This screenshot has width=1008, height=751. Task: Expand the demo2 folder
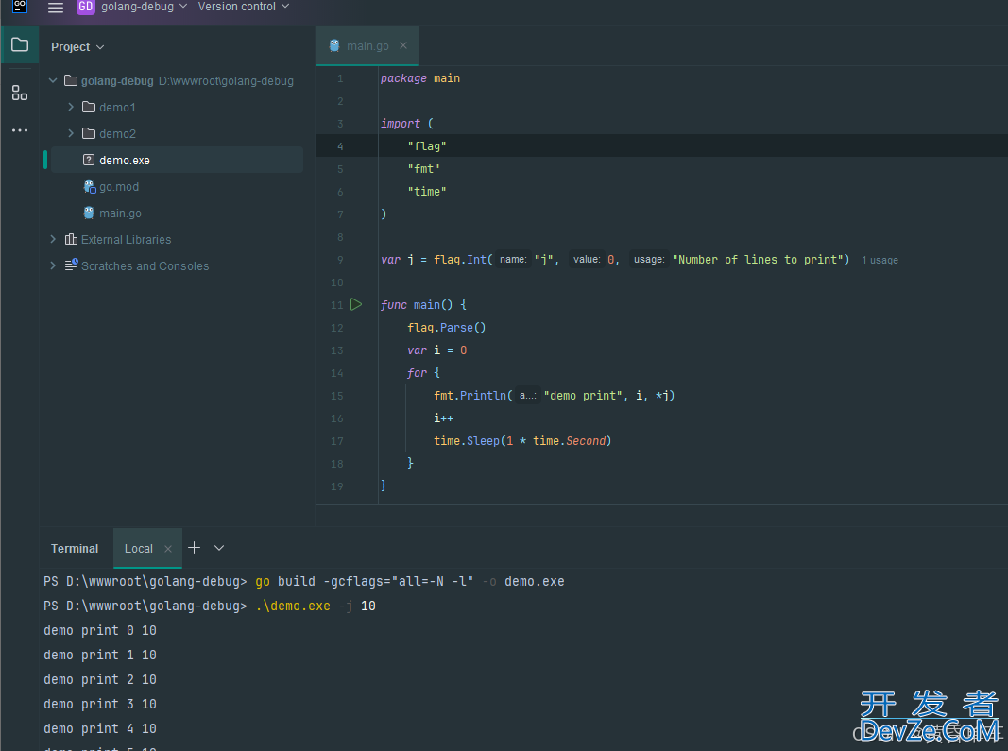pyautogui.click(x=71, y=133)
